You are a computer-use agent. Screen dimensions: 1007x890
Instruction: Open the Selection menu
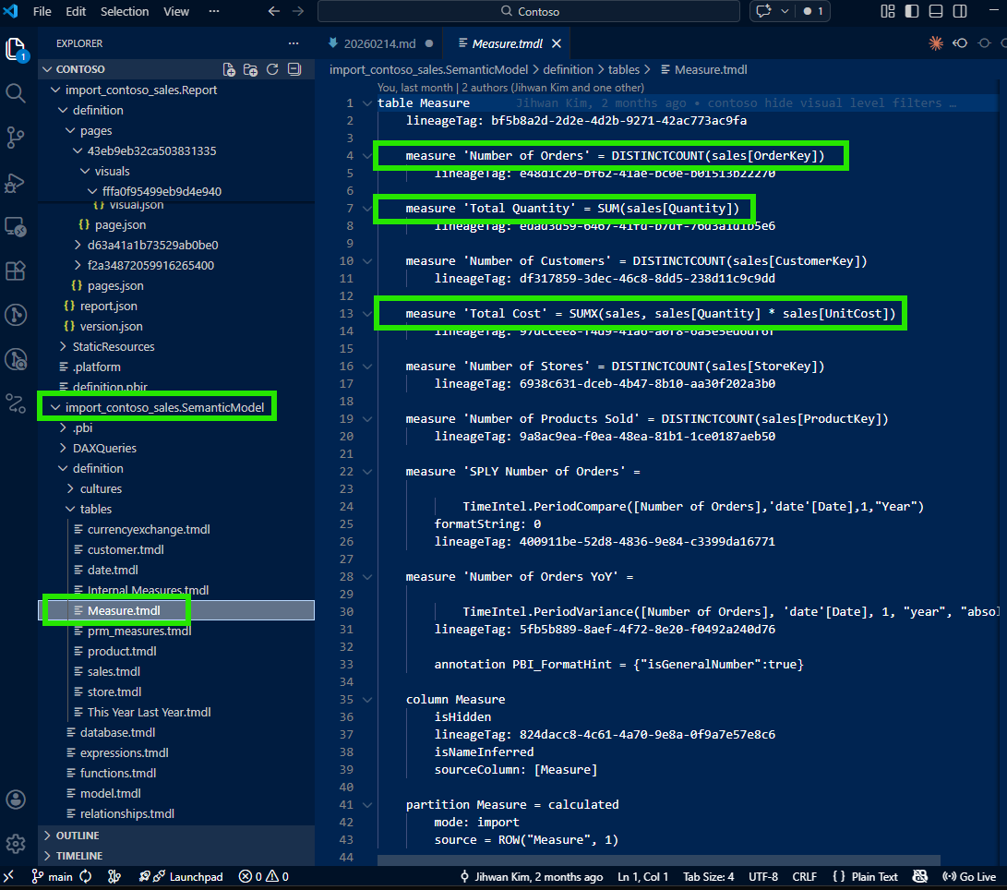pyautogui.click(x=125, y=12)
